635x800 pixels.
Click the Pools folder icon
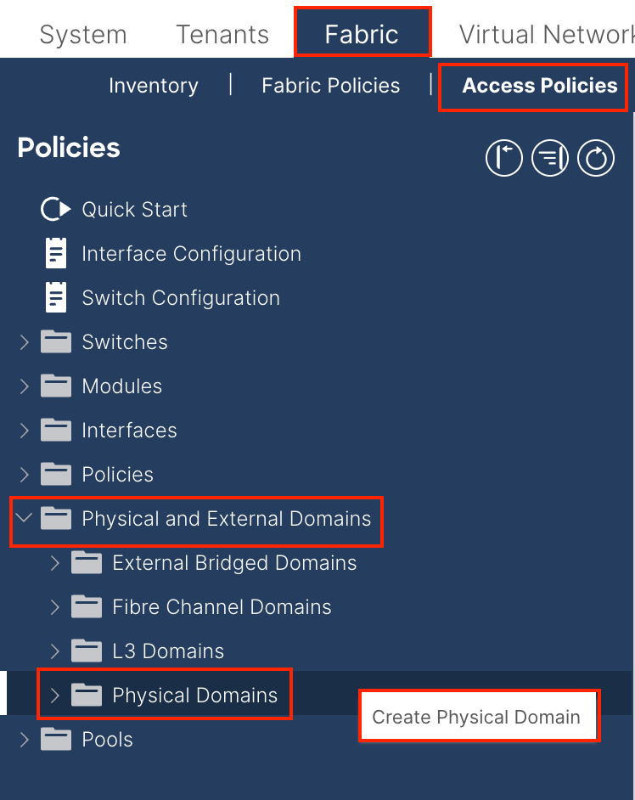56,740
